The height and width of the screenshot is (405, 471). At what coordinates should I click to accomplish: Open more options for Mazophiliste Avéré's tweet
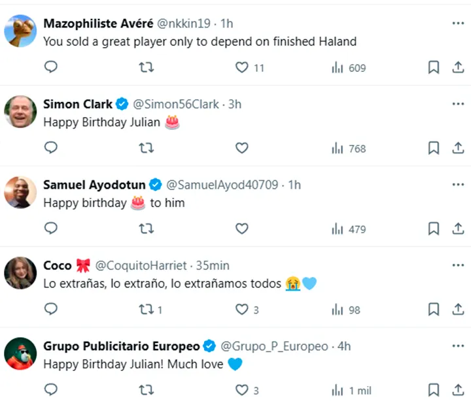pos(457,24)
